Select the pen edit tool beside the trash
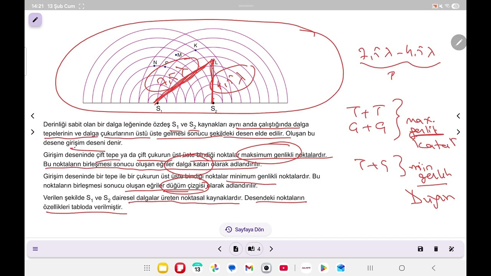This screenshot has width=491, height=276. [x=451, y=249]
